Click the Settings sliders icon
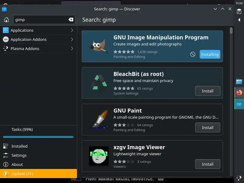 point(6,155)
